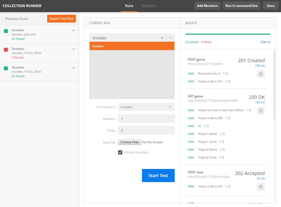Click the '5 Failures' label

[18, 57]
